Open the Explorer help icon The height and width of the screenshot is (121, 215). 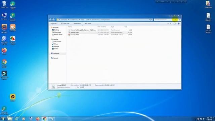point(178,24)
